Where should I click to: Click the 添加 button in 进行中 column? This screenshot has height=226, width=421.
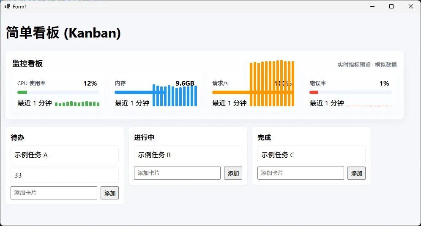tap(233, 173)
